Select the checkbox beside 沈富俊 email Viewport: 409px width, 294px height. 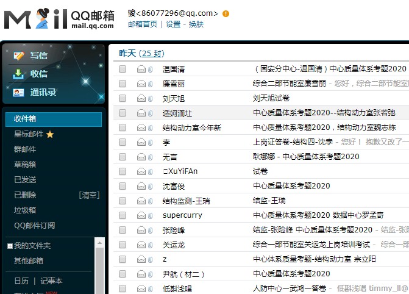(x=123, y=186)
